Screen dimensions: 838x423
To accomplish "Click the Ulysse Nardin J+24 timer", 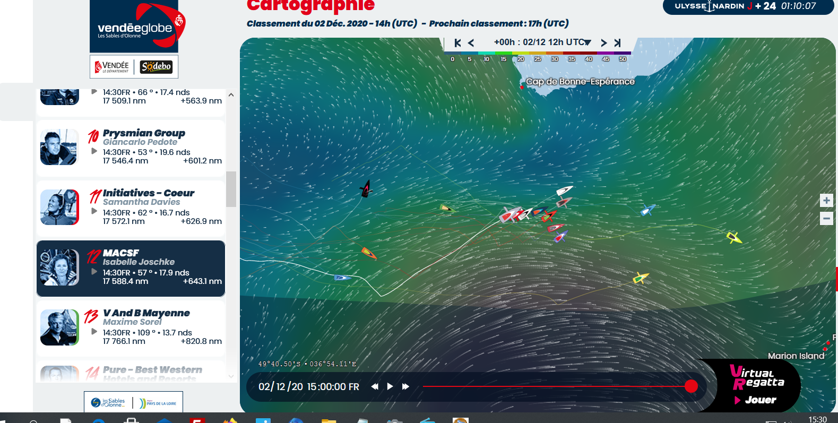I will (x=748, y=6).
